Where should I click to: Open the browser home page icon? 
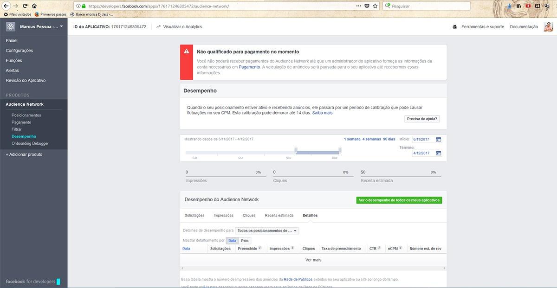click(34, 6)
